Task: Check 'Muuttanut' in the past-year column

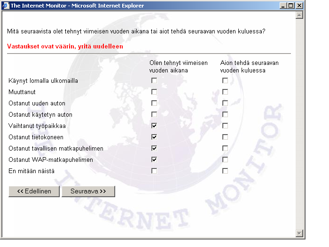Action: [154, 92]
